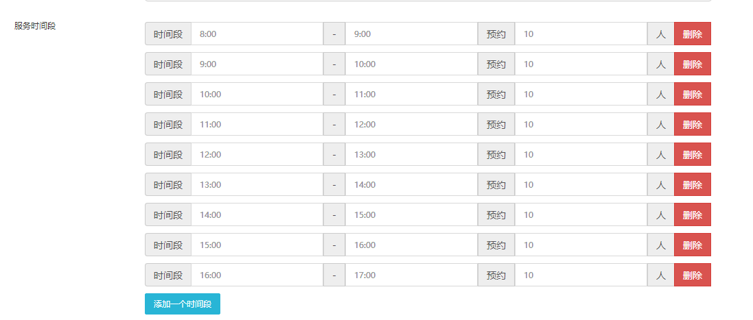Click reservation count in the 16:00 row

point(580,275)
